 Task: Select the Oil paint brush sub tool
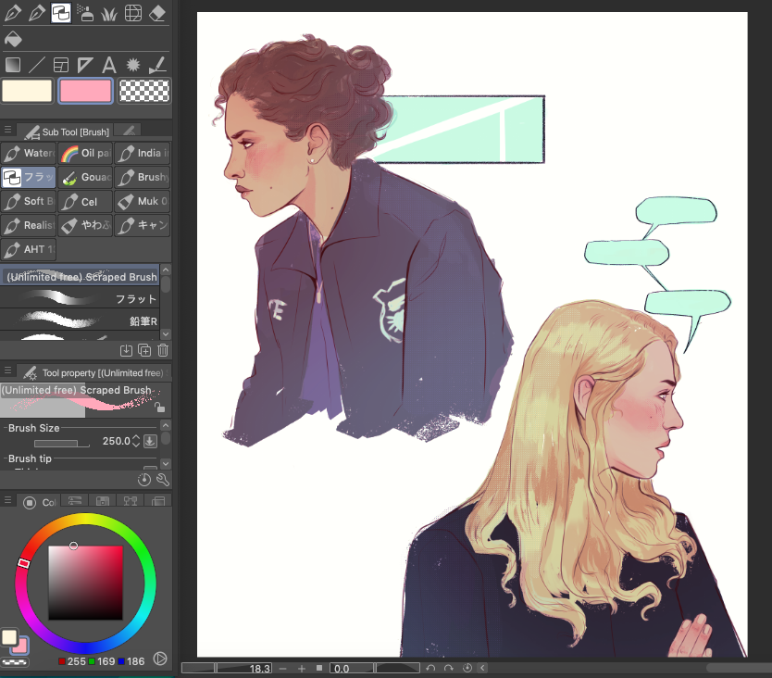85,153
